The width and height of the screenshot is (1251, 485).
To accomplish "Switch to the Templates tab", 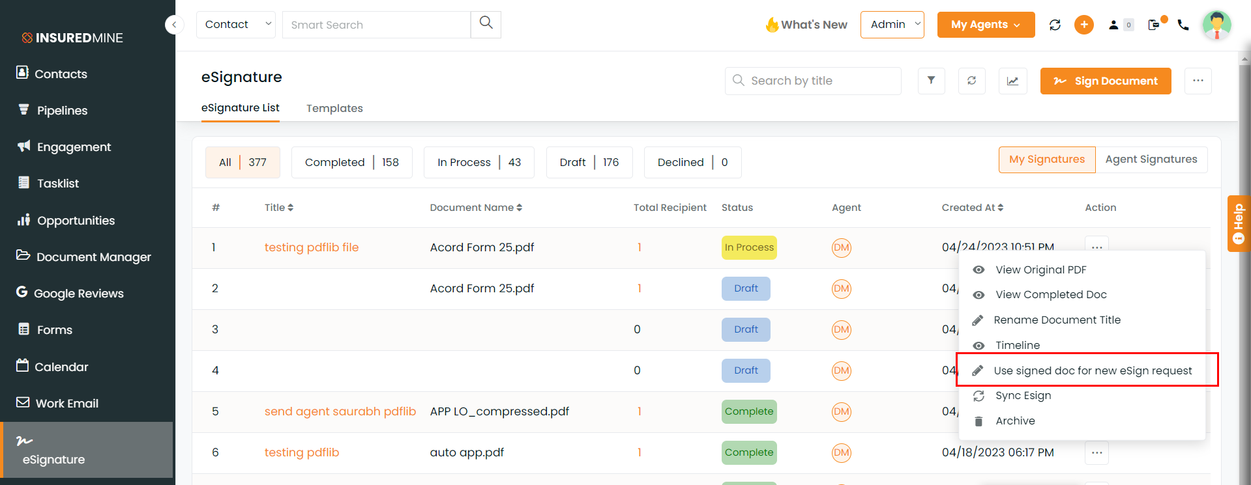I will pos(334,108).
